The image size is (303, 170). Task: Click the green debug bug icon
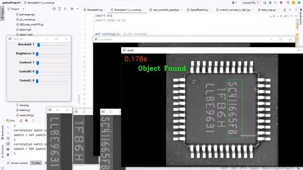pos(270,3)
